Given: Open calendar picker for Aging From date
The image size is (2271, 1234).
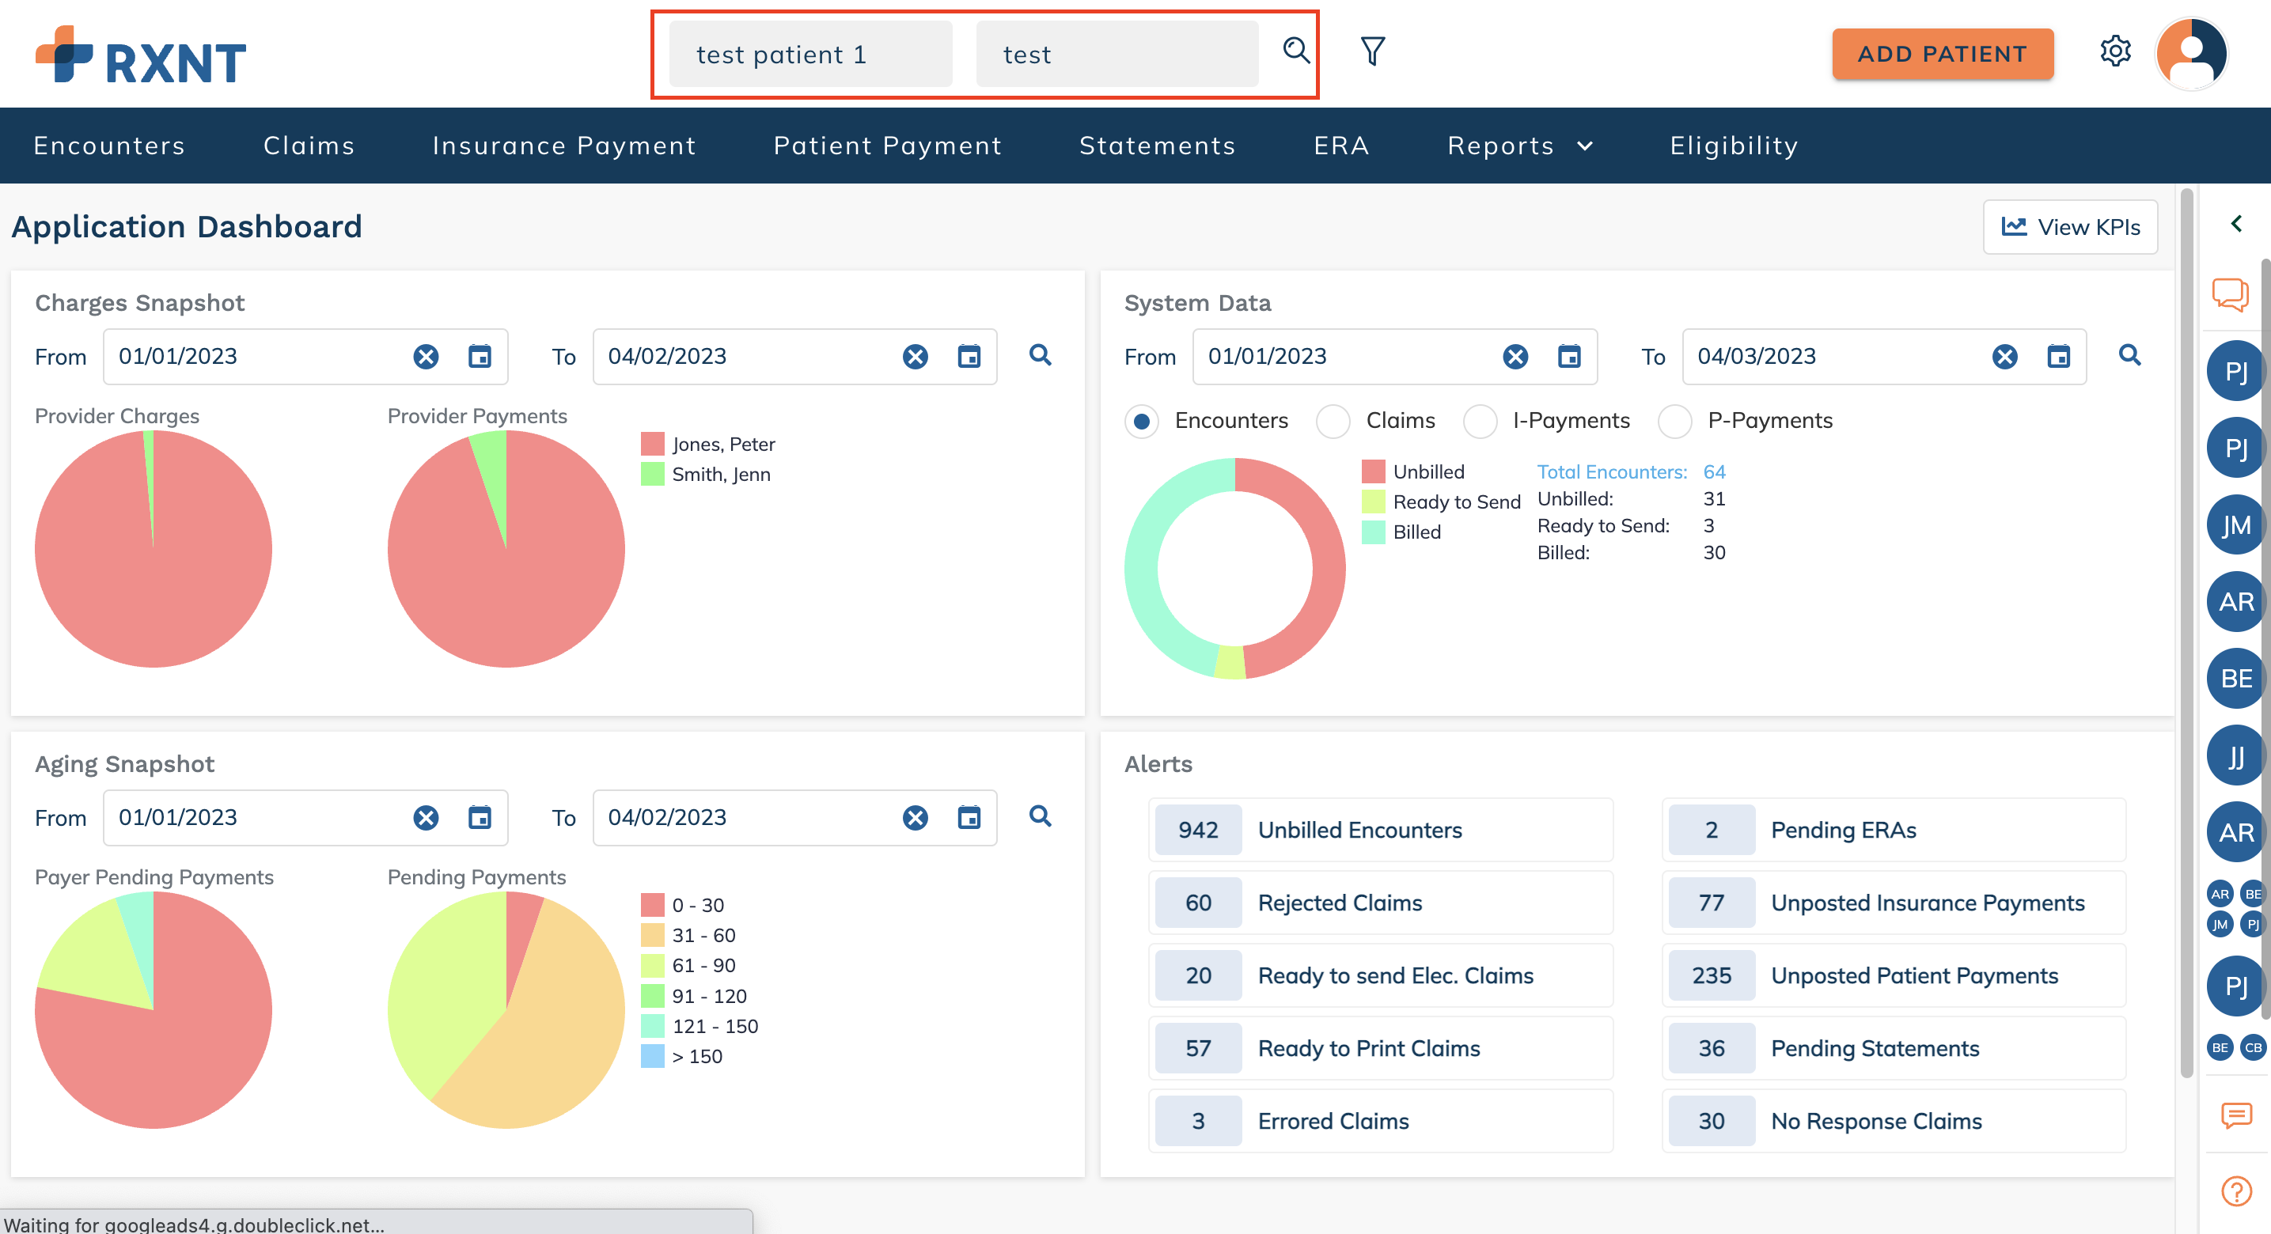Looking at the screenshot, I should point(480,818).
